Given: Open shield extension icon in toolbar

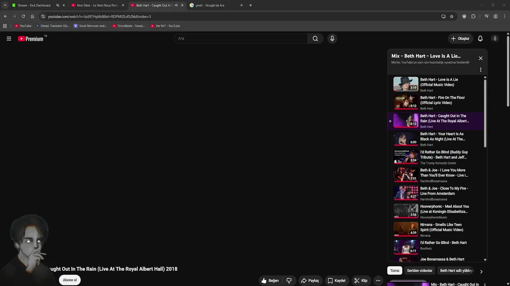Looking at the screenshot, I should [464, 16].
